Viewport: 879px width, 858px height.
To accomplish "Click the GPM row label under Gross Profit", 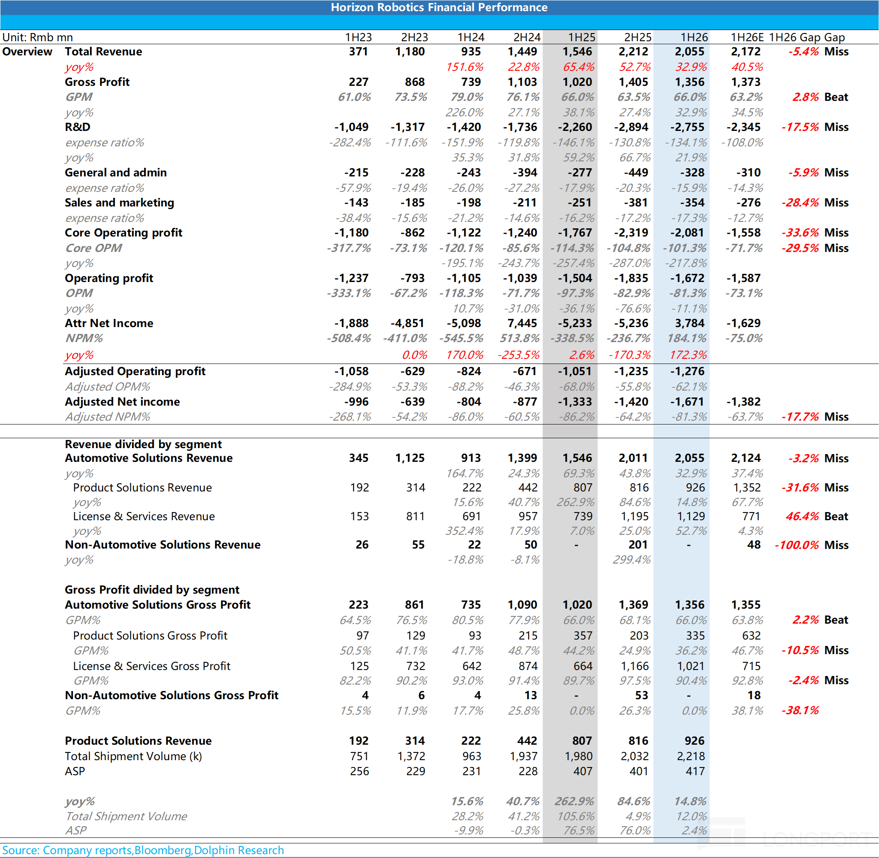I will pyautogui.click(x=79, y=97).
